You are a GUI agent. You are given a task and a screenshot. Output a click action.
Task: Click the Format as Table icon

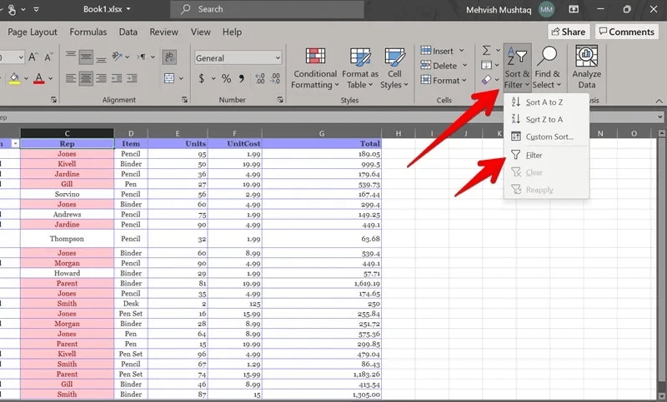pos(360,67)
